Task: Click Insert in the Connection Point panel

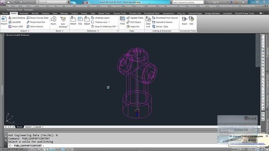Action: (x=185, y=21)
